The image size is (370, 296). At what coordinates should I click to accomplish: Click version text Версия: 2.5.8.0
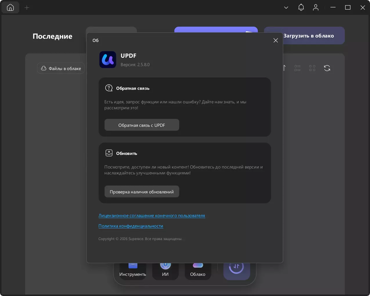[x=135, y=65]
